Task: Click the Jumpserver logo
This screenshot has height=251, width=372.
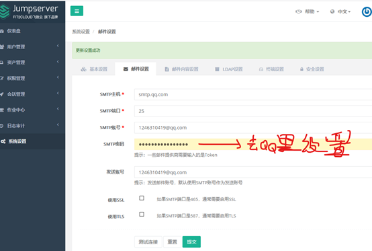Action: tap(29, 11)
